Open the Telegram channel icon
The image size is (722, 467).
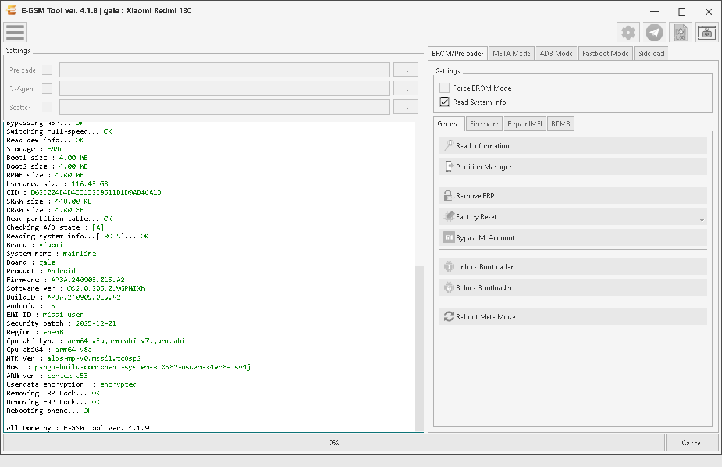tap(655, 33)
